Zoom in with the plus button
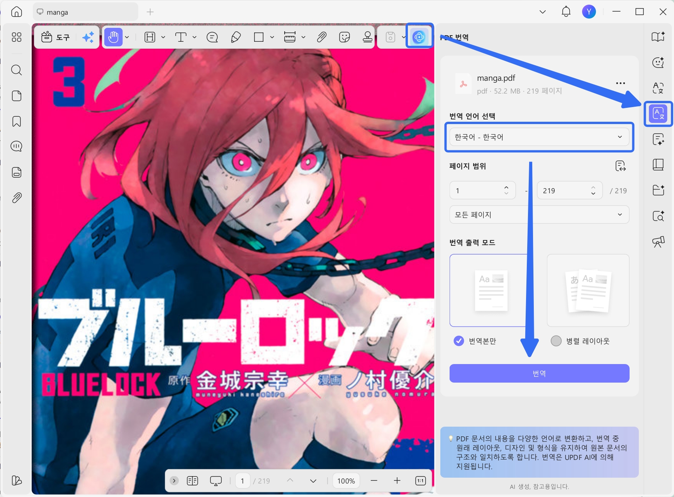The height and width of the screenshot is (497, 674). [x=397, y=481]
